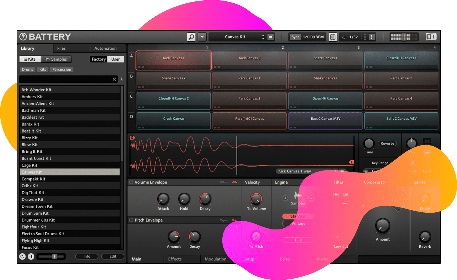Screen dimensions: 457x280
Task: Select the red Volume Envelope shape icon
Action: (234, 182)
